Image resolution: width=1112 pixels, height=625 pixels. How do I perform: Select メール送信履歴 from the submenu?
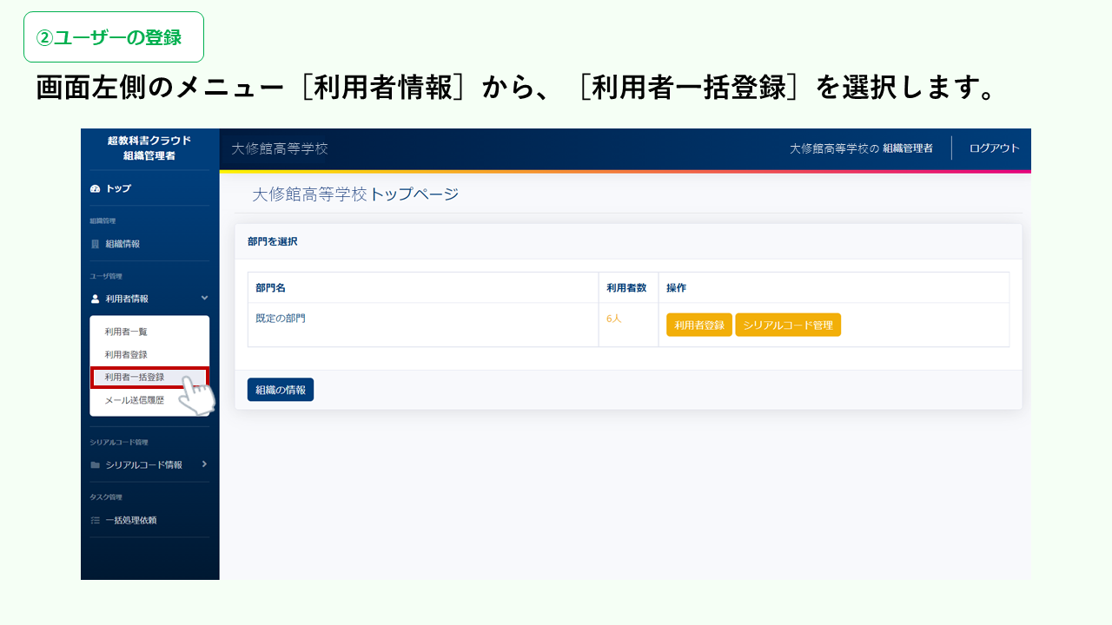134,400
